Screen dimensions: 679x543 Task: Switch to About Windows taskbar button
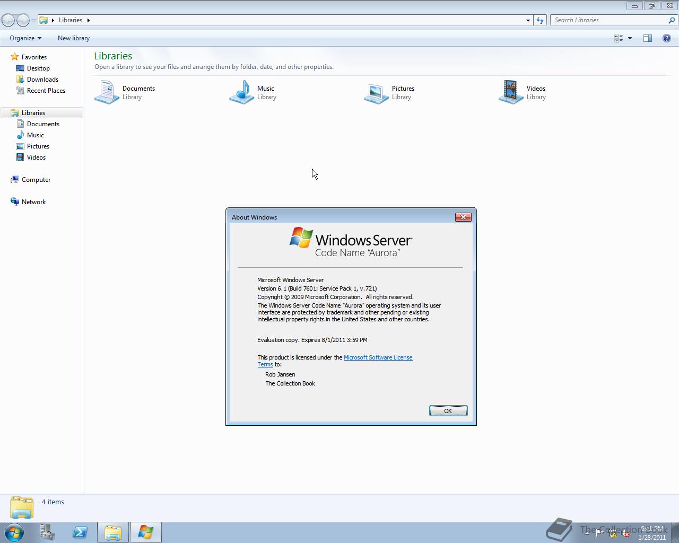click(x=145, y=532)
